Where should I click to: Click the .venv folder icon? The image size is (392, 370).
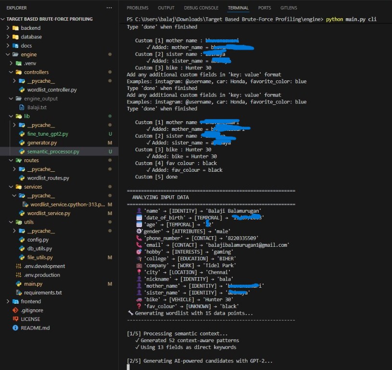click(19, 64)
